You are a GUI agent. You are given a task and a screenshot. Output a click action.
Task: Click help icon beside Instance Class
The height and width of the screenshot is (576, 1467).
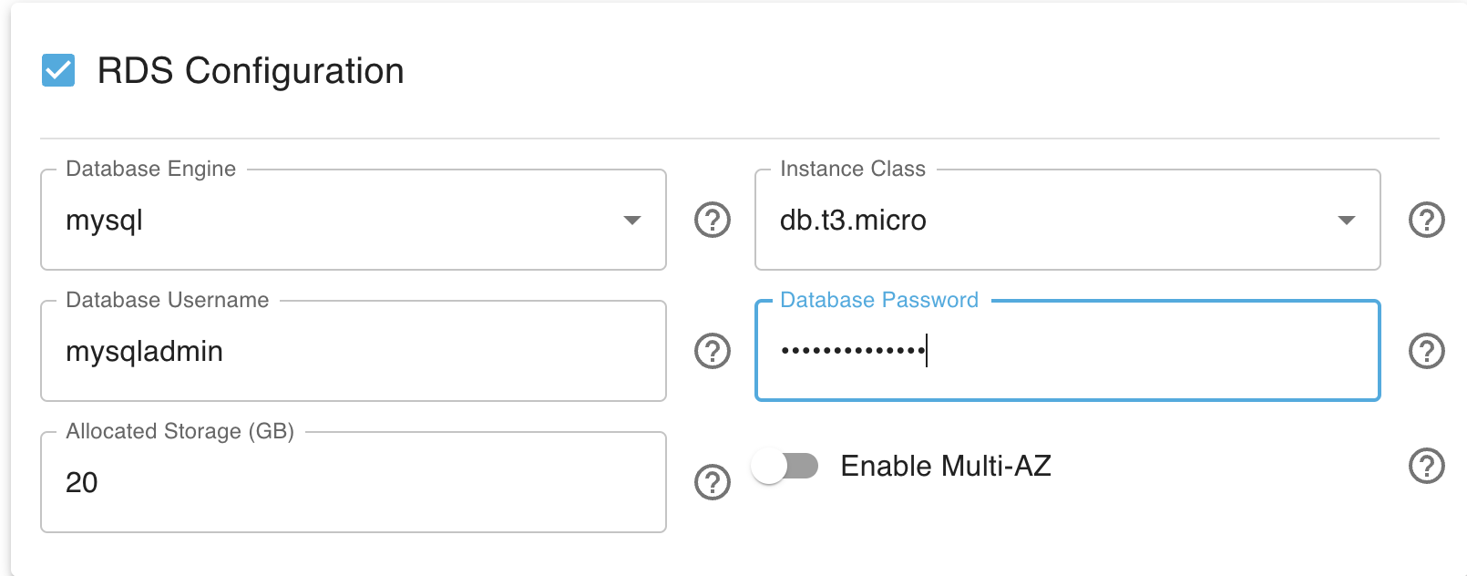pos(1426,220)
